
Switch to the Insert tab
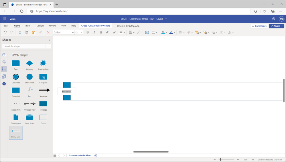pos(28,26)
